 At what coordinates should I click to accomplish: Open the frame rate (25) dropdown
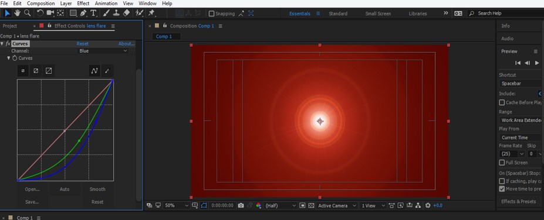click(x=512, y=153)
